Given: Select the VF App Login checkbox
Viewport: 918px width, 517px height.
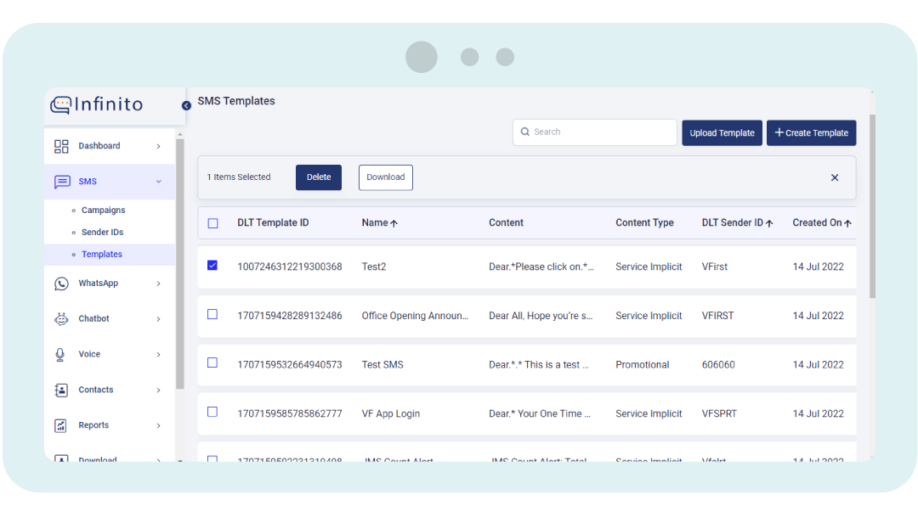Looking at the screenshot, I should click(x=212, y=413).
